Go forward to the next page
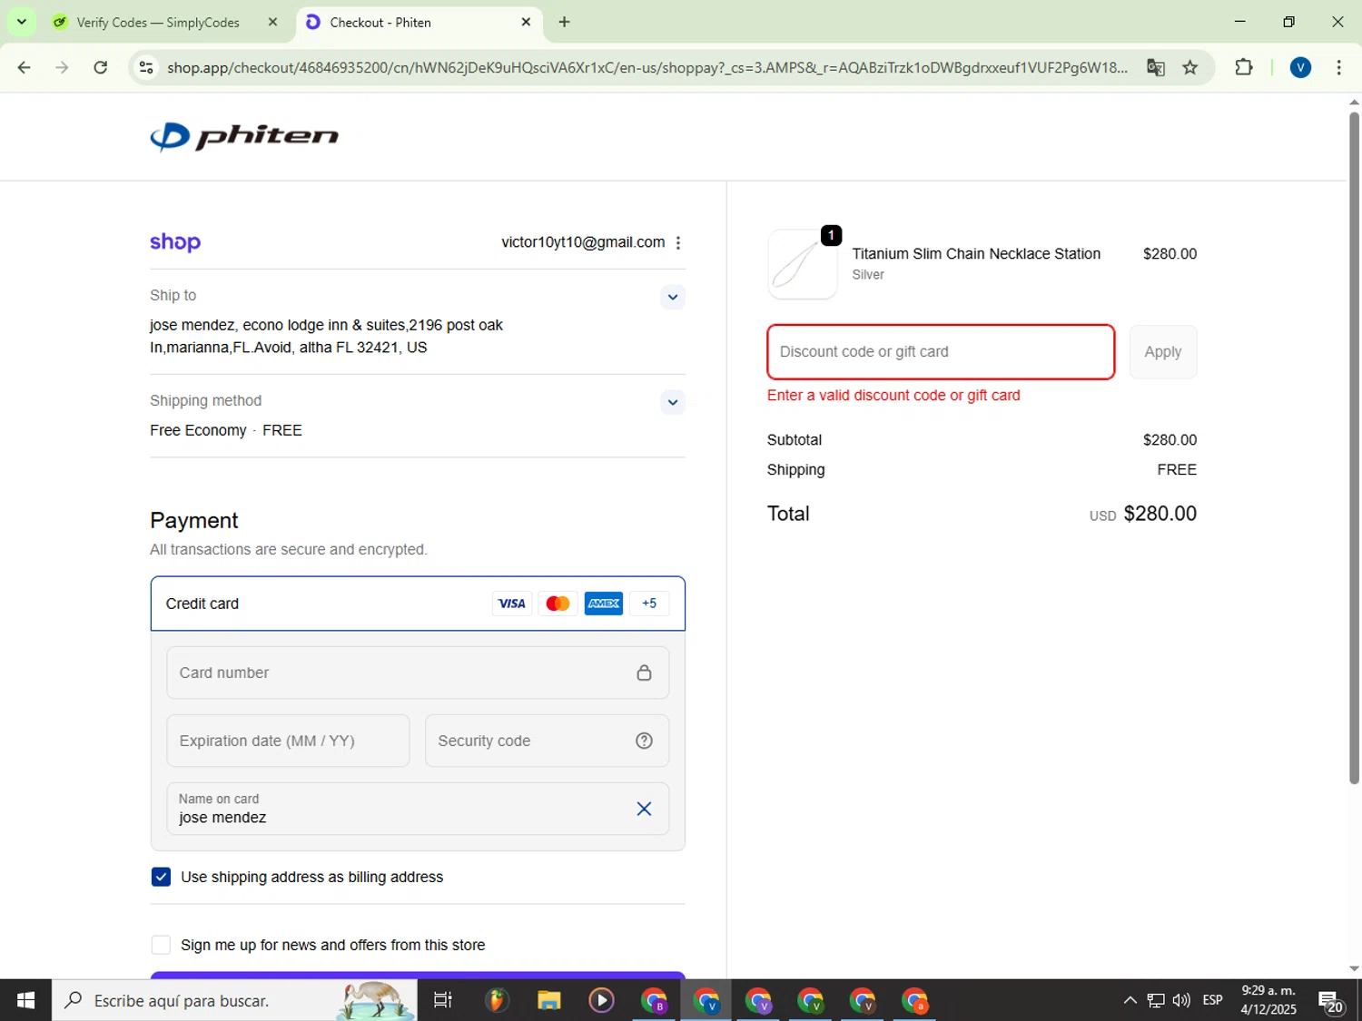 62,67
